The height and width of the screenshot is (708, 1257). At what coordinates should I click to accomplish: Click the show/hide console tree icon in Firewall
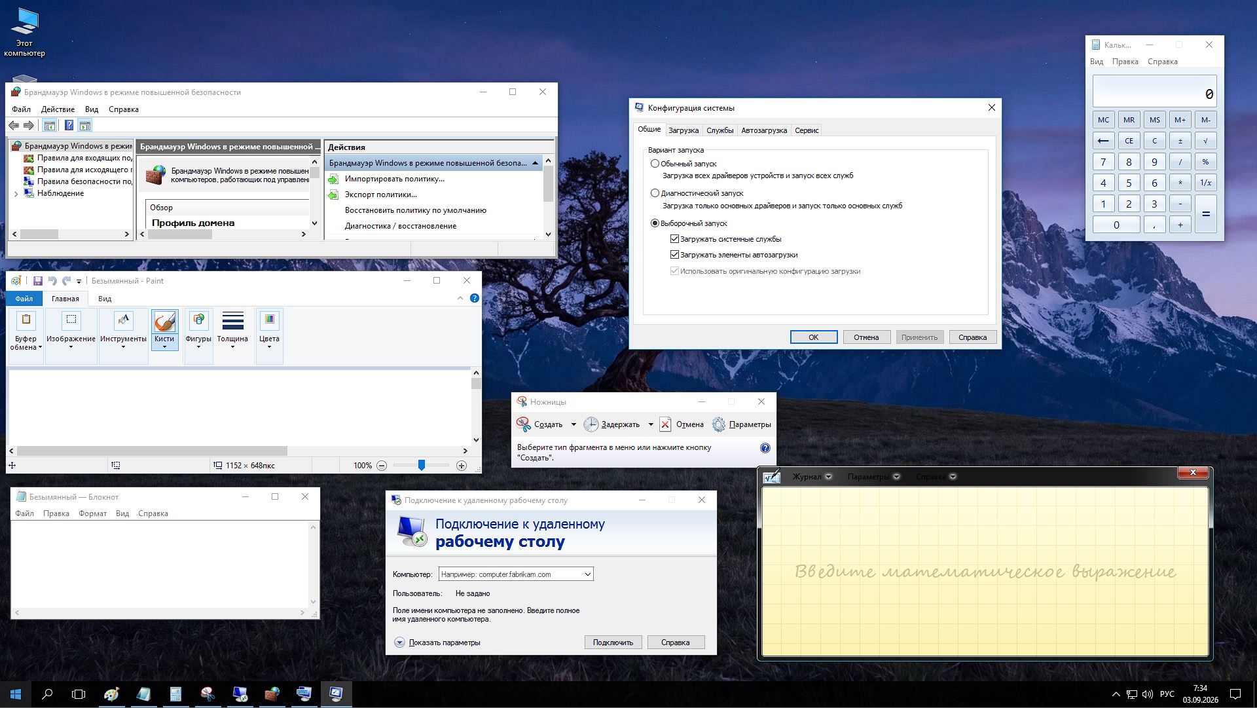[50, 126]
